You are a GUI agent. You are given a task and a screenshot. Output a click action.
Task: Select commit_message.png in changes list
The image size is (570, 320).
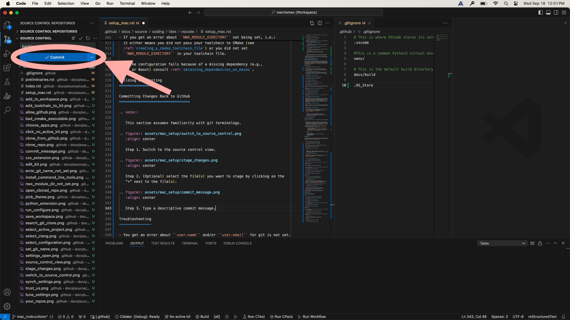[58, 151]
